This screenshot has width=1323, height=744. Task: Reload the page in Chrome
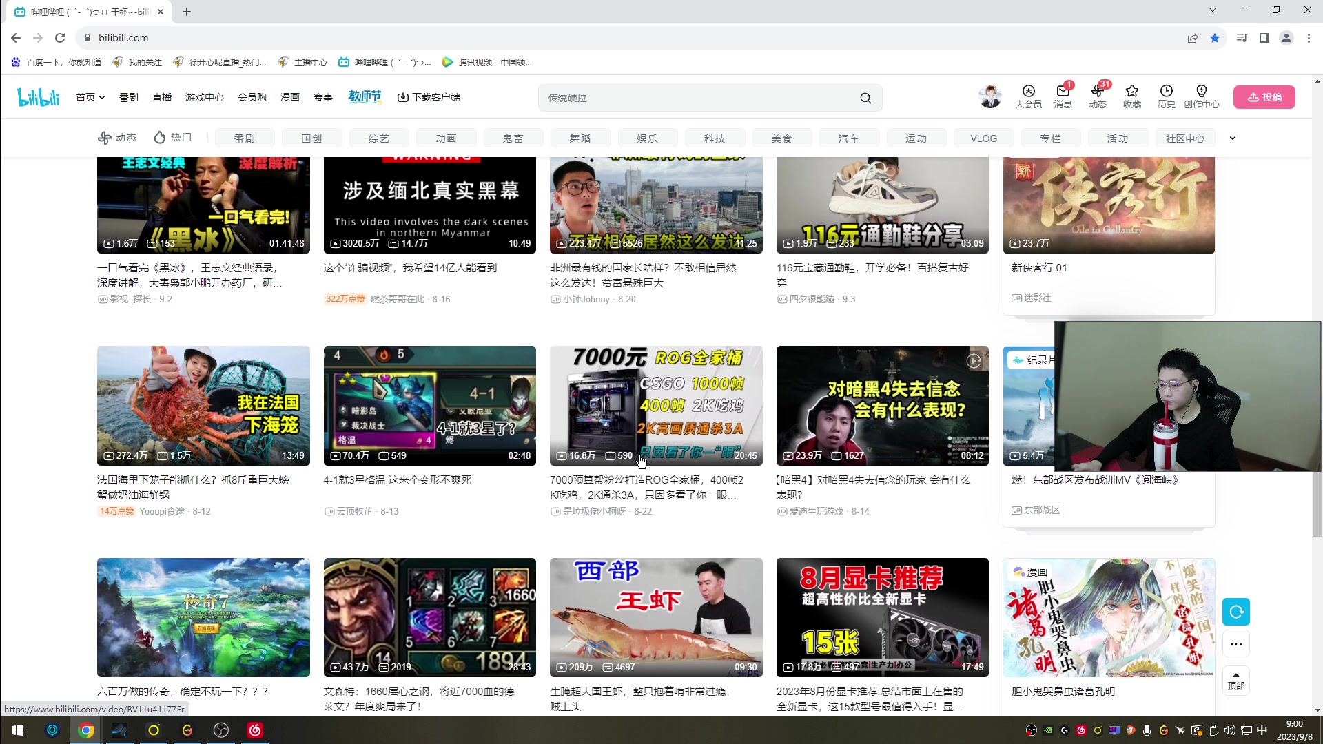point(60,38)
